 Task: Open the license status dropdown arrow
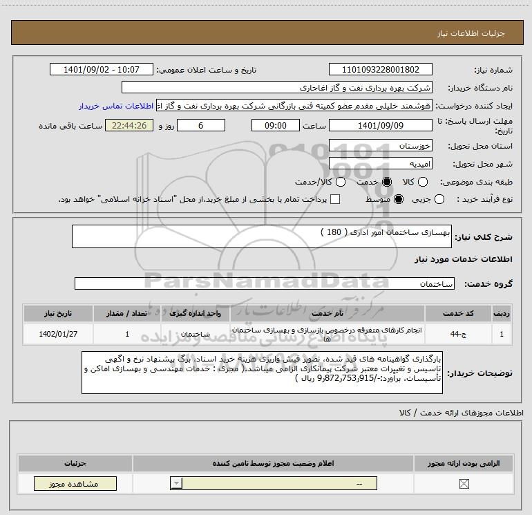point(176,483)
